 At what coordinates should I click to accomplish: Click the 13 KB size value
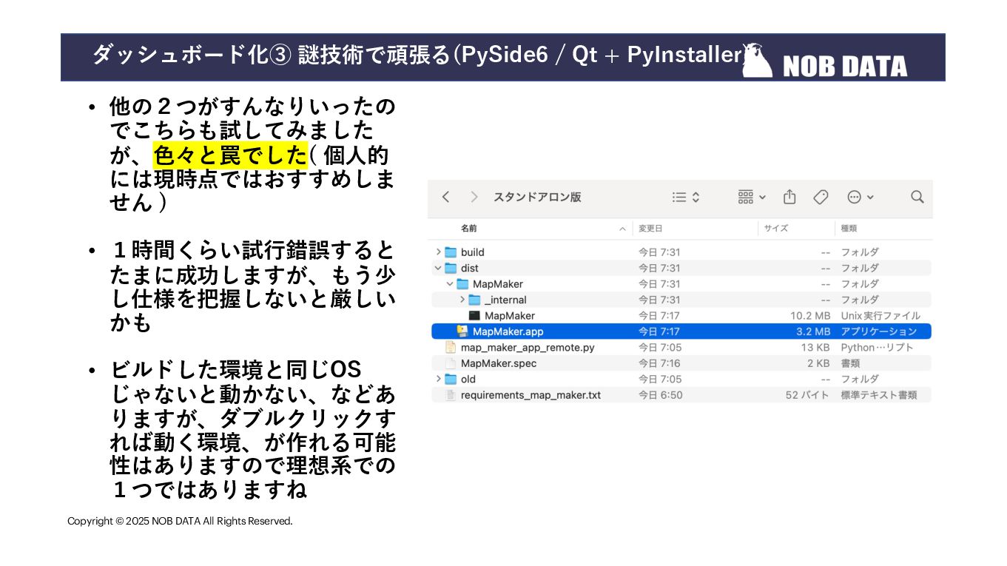tap(815, 348)
